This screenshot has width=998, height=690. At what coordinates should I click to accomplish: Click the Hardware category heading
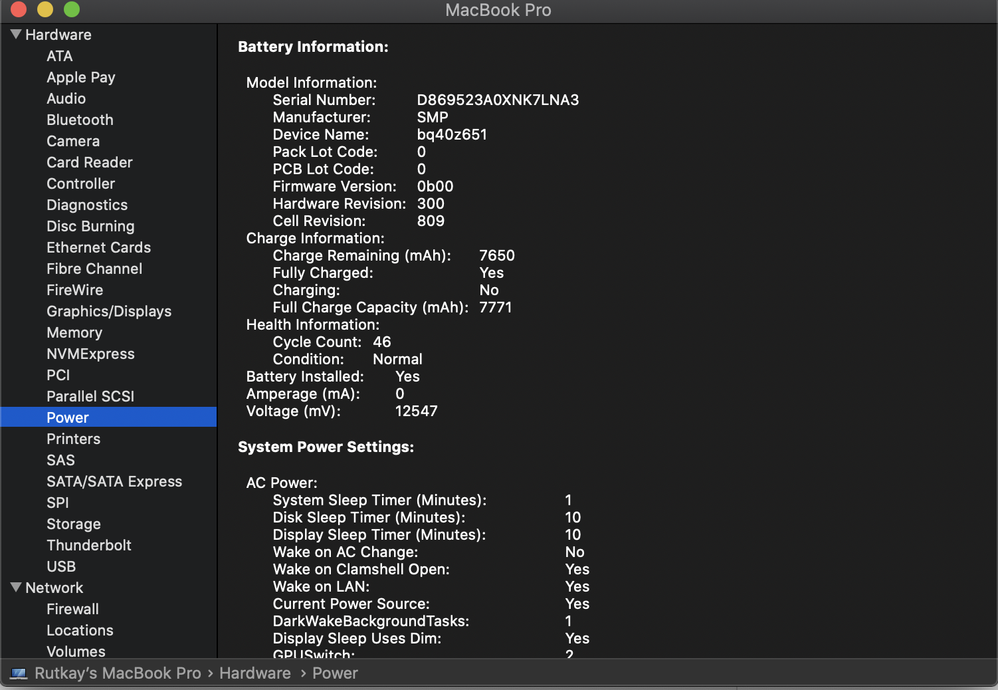(58, 35)
